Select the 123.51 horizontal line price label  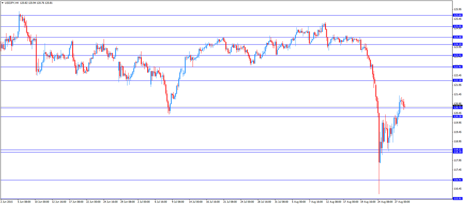tap(457, 55)
